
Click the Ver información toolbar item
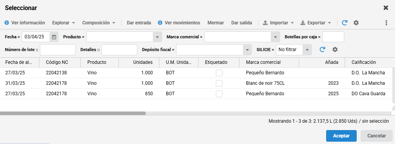25,23
